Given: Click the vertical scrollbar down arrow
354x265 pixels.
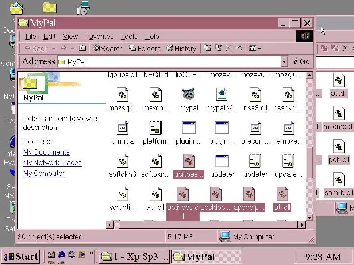Looking at the screenshot, I should 309,218.
